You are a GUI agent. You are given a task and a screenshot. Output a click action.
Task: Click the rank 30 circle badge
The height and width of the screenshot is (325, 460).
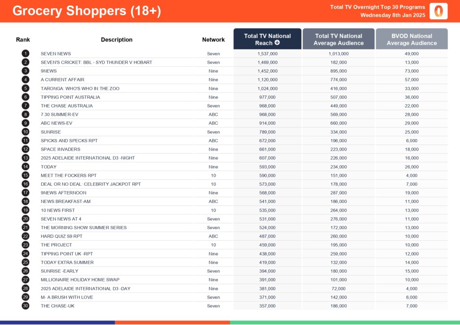26,306
